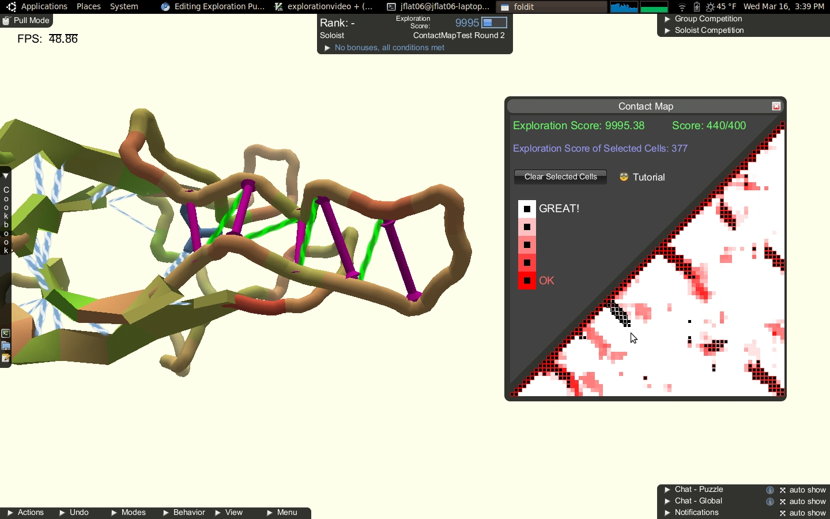Click the 'Soloist' label under Rank
The height and width of the screenshot is (519, 830).
point(332,36)
